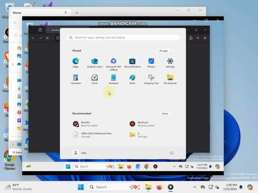Click the Windows Start button
The image size is (258, 193).
tap(81, 187)
